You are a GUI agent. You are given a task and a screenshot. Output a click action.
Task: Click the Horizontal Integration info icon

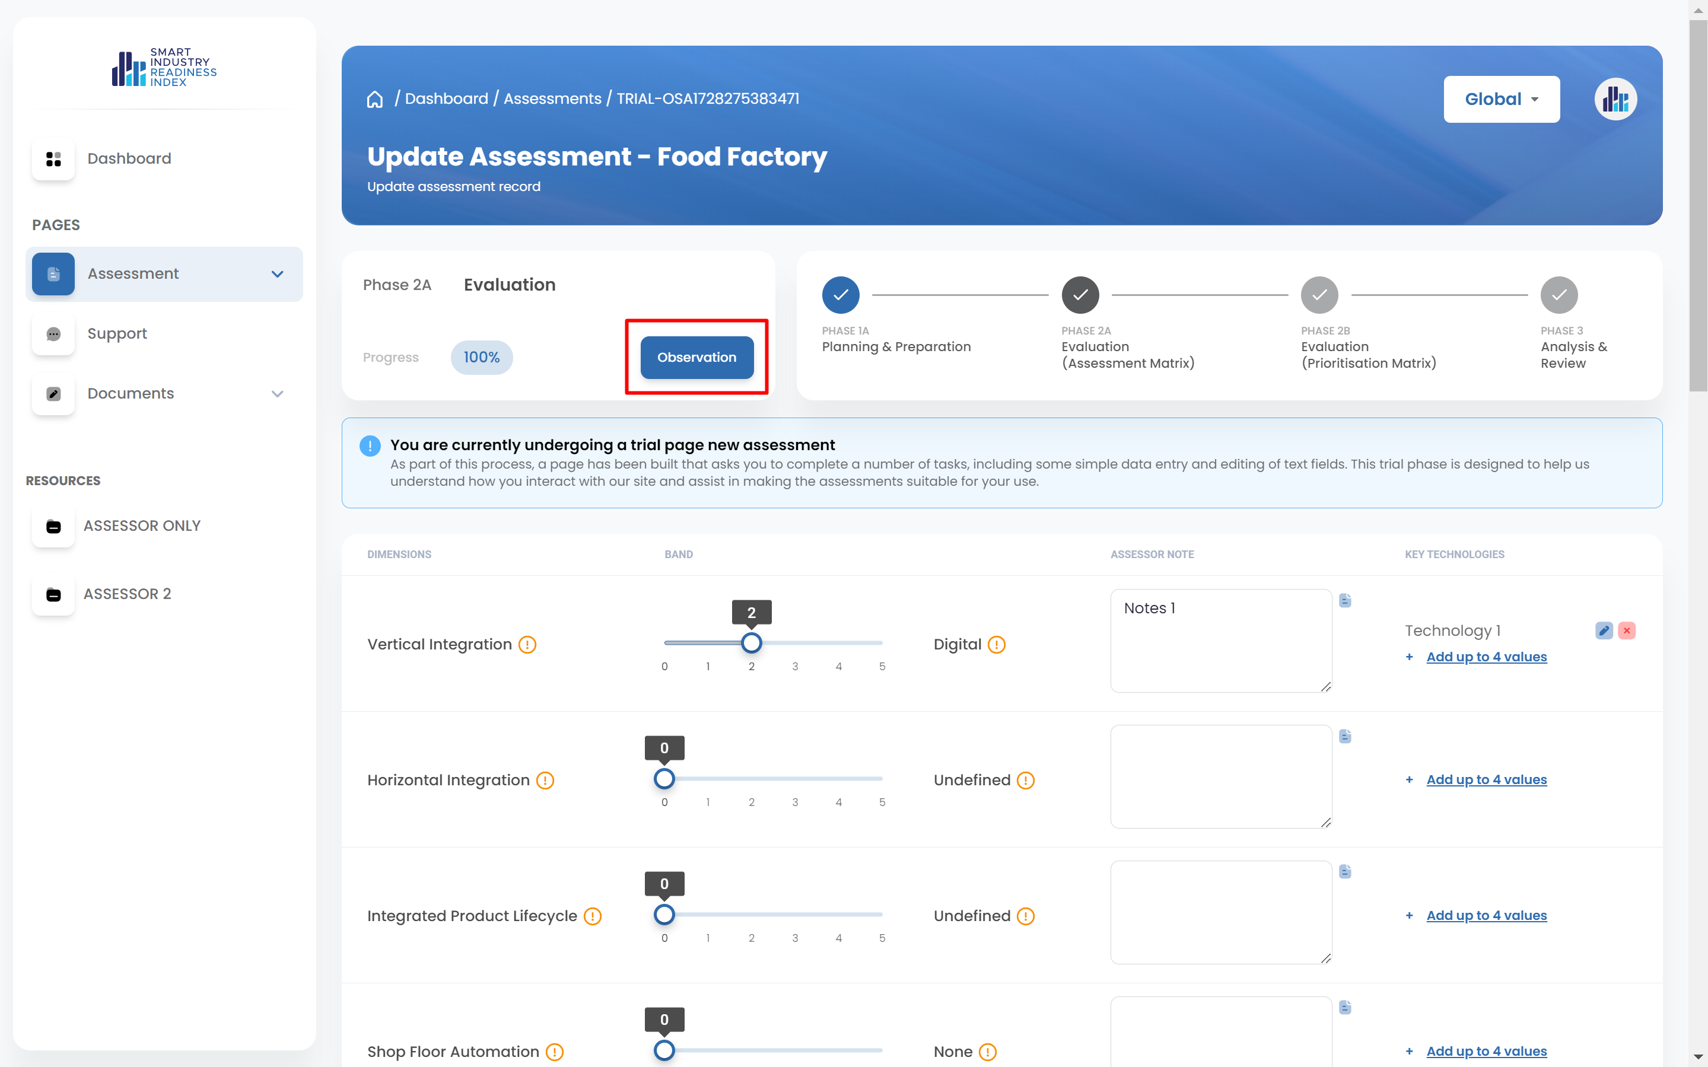click(545, 780)
